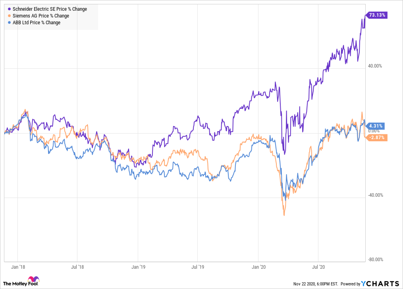This screenshot has width=403, height=289.
Task: Click the Jan '20 x-axis label
Action: (258, 268)
